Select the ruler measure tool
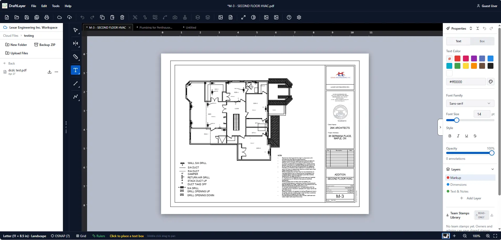Image resolution: width=501 pixels, height=240 pixels. 76,57
